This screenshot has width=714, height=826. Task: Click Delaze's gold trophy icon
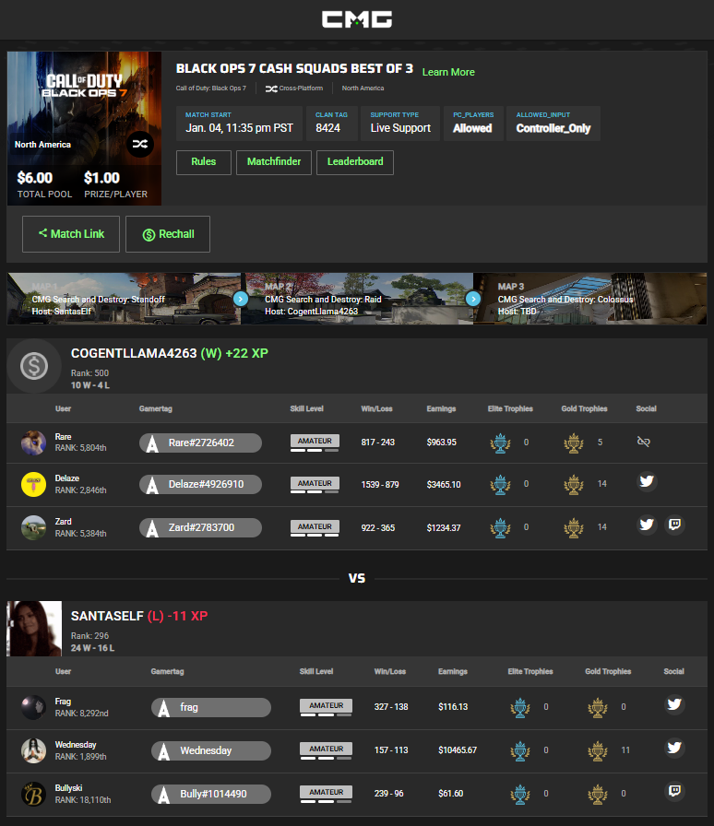click(x=574, y=485)
